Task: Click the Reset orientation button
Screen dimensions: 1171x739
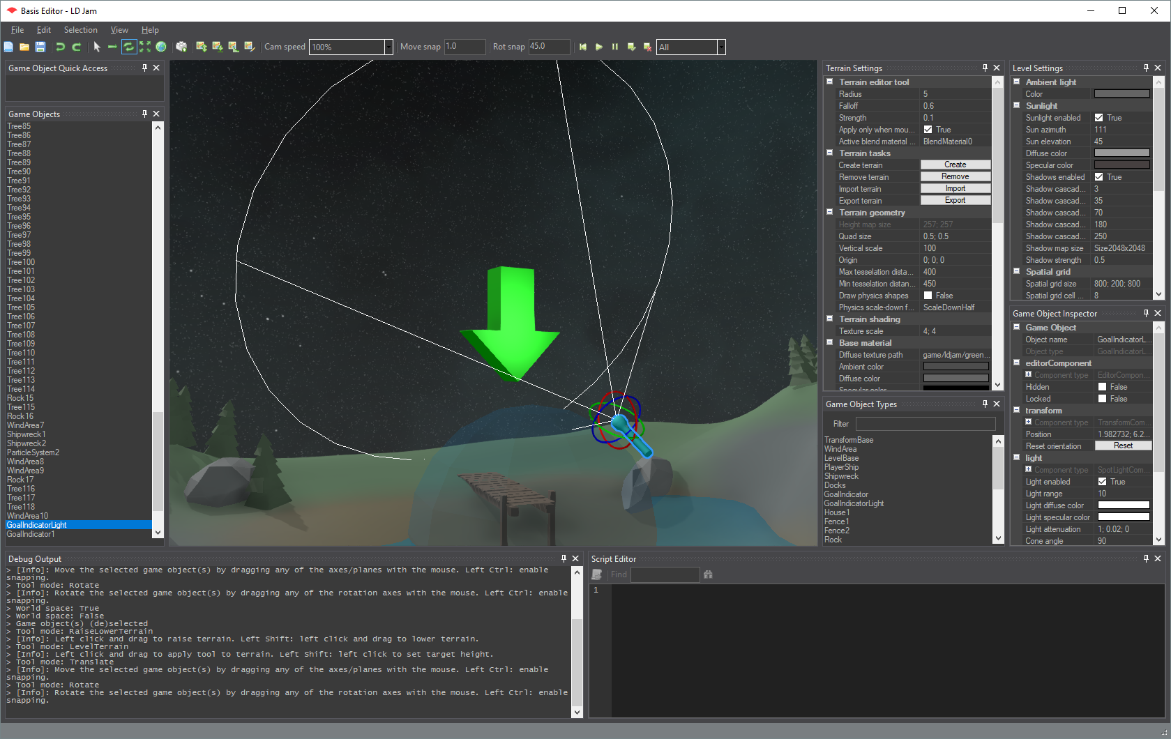Action: pos(1123,445)
